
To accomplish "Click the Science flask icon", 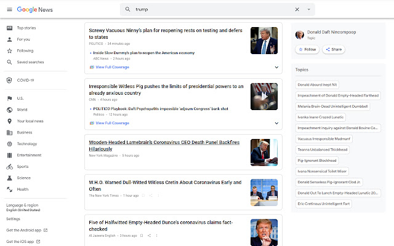I will click(10, 178).
